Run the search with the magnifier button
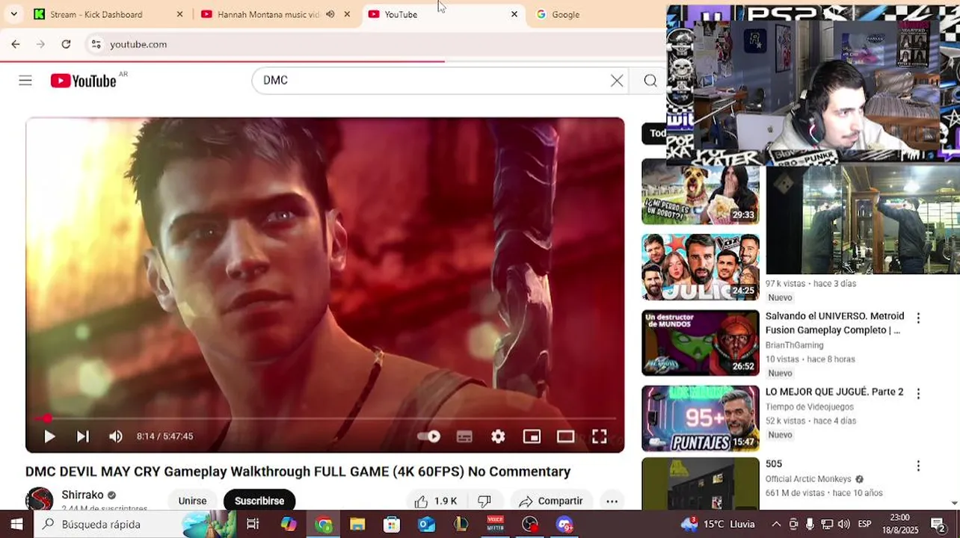The image size is (960, 538). click(x=650, y=81)
